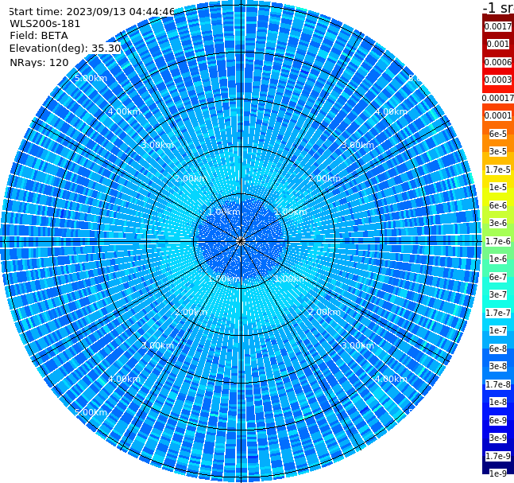This screenshot has height=483, width=514.
Task: Click the 6e-5 colorbar tick label
Action: (498, 134)
